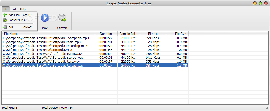Click the Exit door icon in menu

point(5,27)
